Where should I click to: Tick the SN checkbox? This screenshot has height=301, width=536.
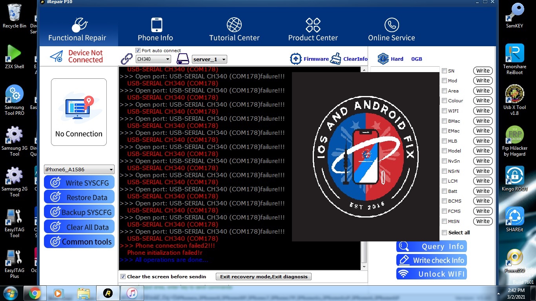[x=445, y=71]
